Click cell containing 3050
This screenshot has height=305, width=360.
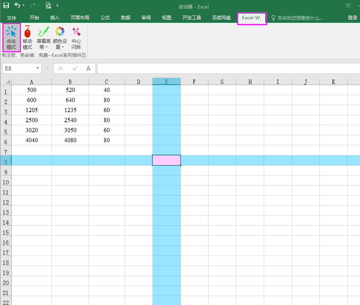[70, 130]
